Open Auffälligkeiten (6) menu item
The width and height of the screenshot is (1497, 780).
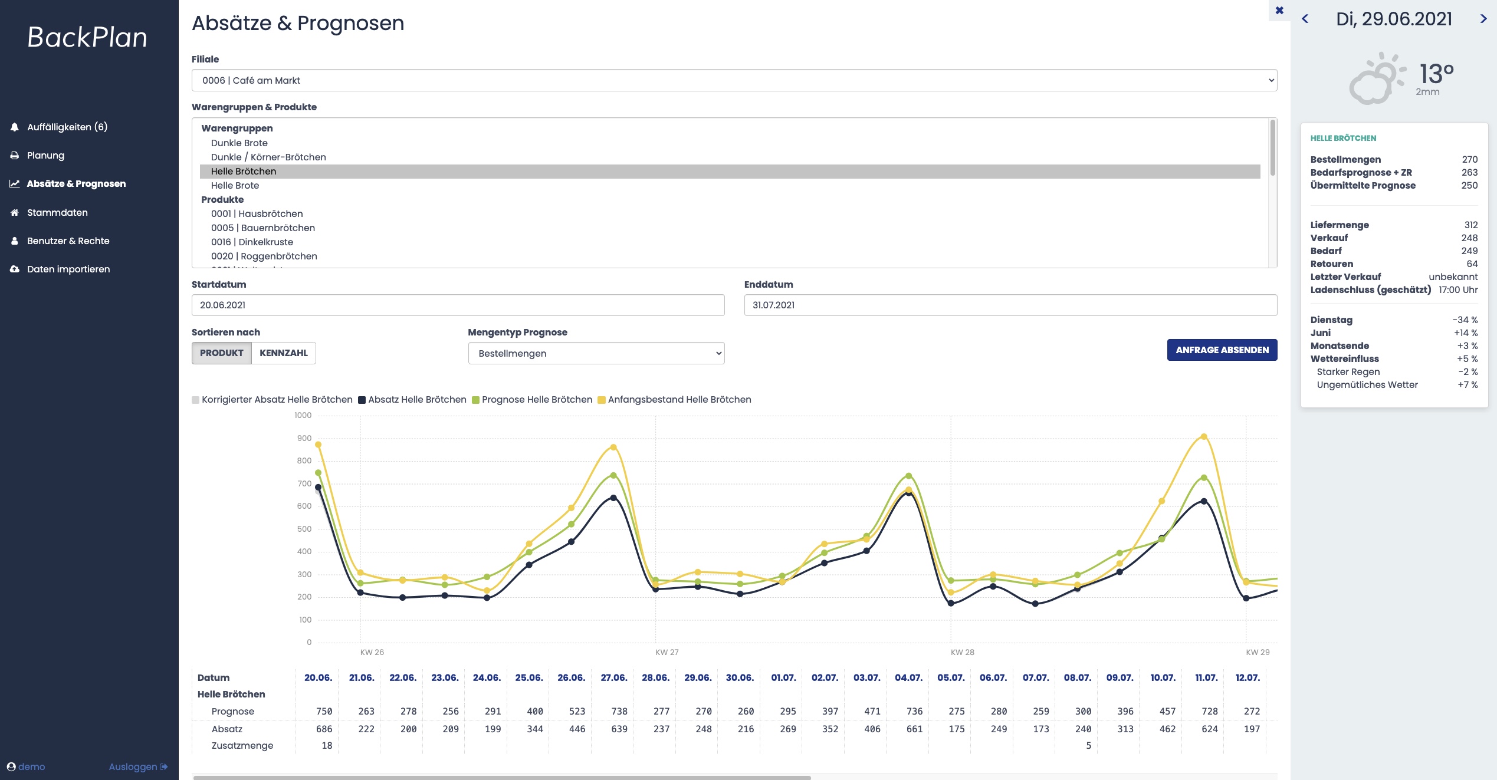click(x=67, y=127)
